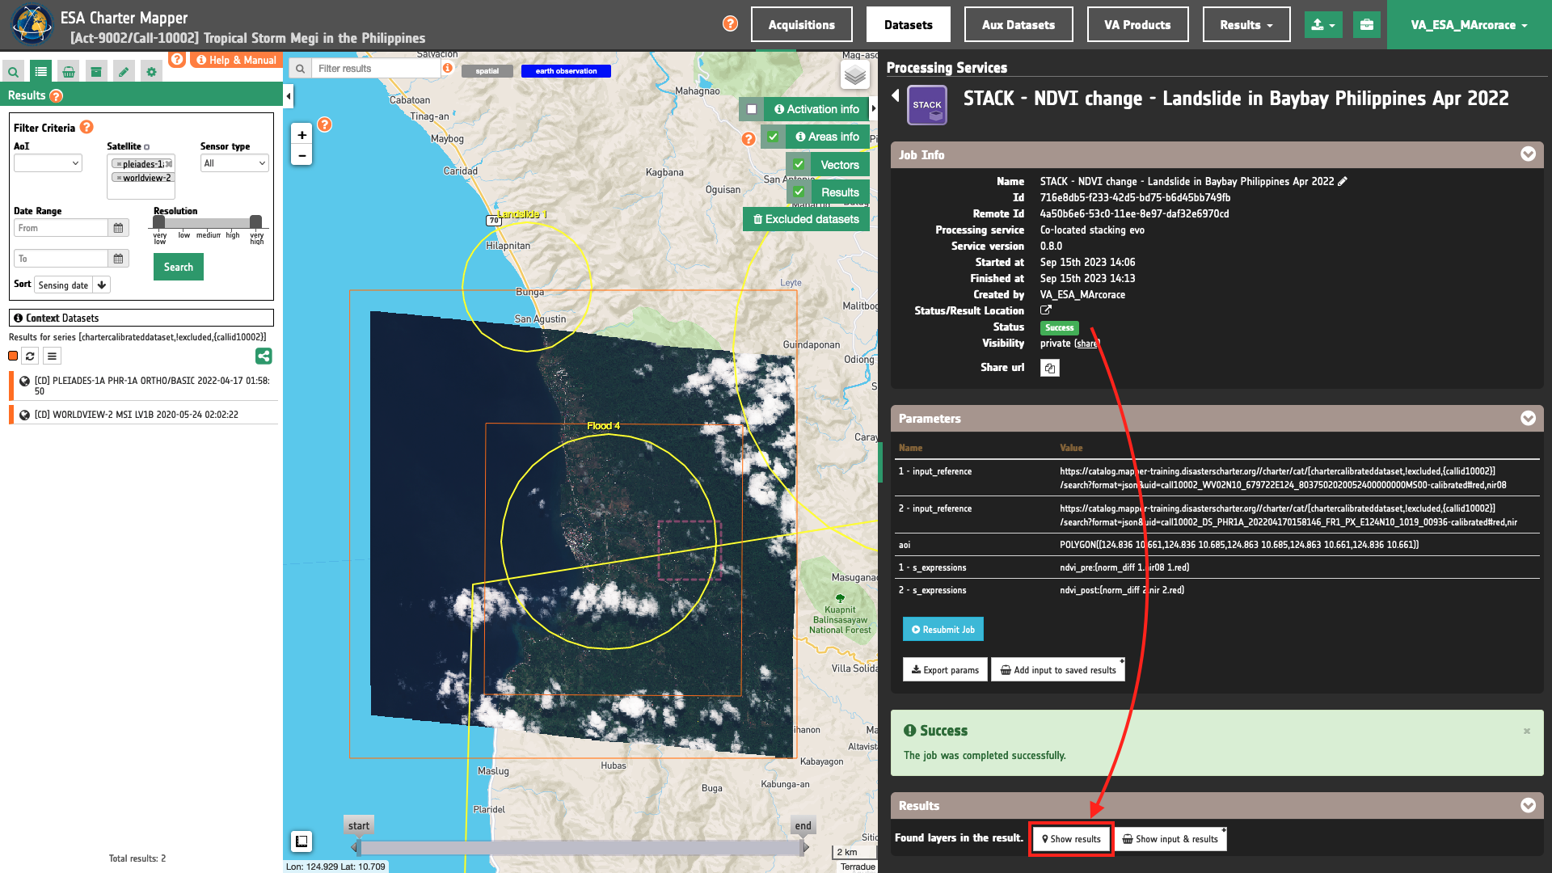
Task: Click the Search button
Action: 179,267
